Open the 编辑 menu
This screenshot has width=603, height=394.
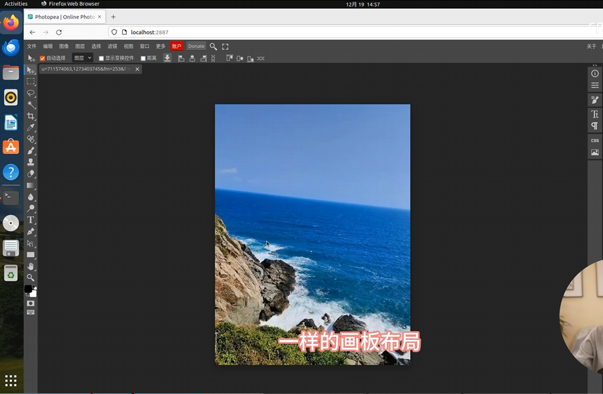pos(48,47)
